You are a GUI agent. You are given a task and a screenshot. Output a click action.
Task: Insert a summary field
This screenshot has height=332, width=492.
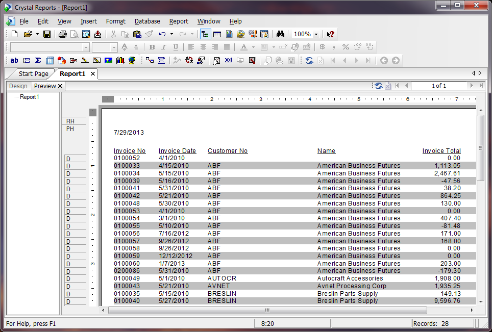click(x=38, y=60)
